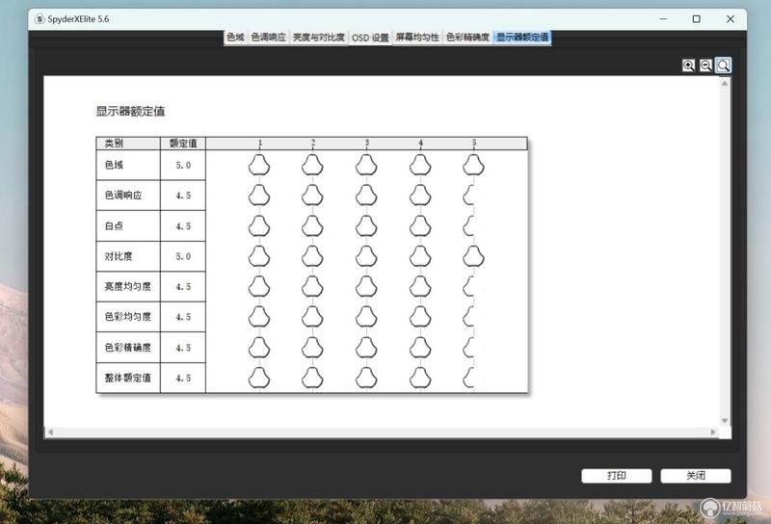Click the fifth rating marker in 色域 row
This screenshot has width=771, height=524.
(473, 165)
